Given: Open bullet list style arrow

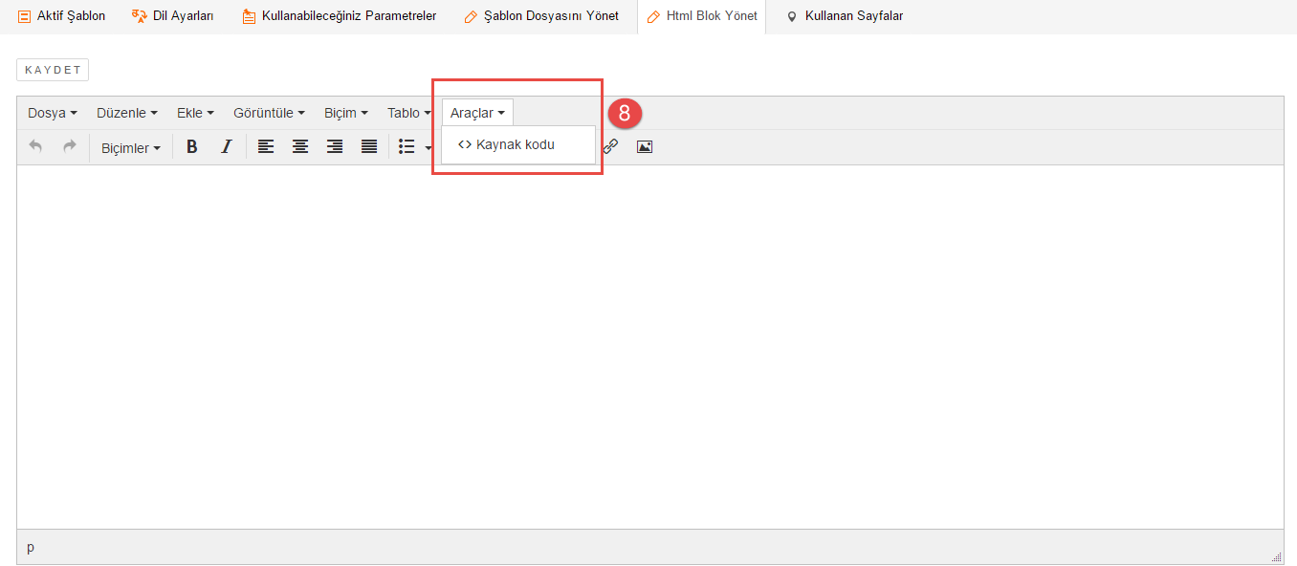Looking at the screenshot, I should (428, 147).
